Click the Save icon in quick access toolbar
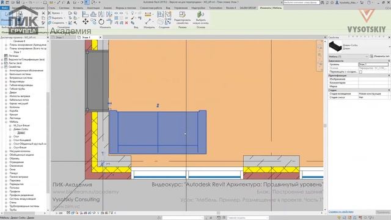391x220 pixels. coord(18,2)
